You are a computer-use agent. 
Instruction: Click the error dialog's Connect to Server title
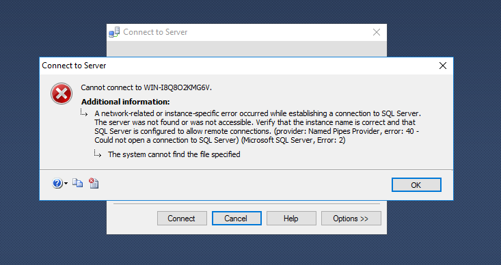point(74,66)
